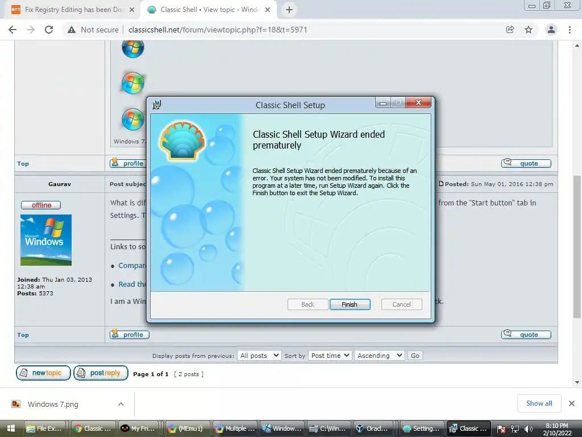
Task: Open the My Fri... taskbar item
Action: 138,428
